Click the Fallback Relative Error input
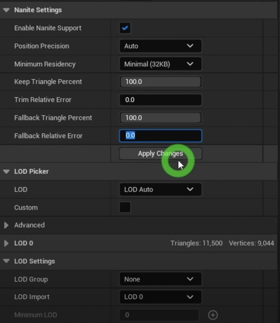Image resolution: width=280 pixels, height=323 pixels. point(160,135)
